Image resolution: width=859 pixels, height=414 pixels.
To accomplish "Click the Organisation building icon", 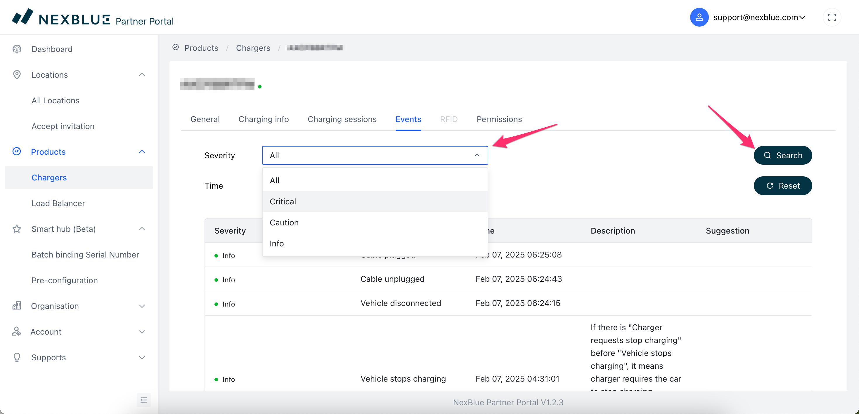I will point(17,306).
